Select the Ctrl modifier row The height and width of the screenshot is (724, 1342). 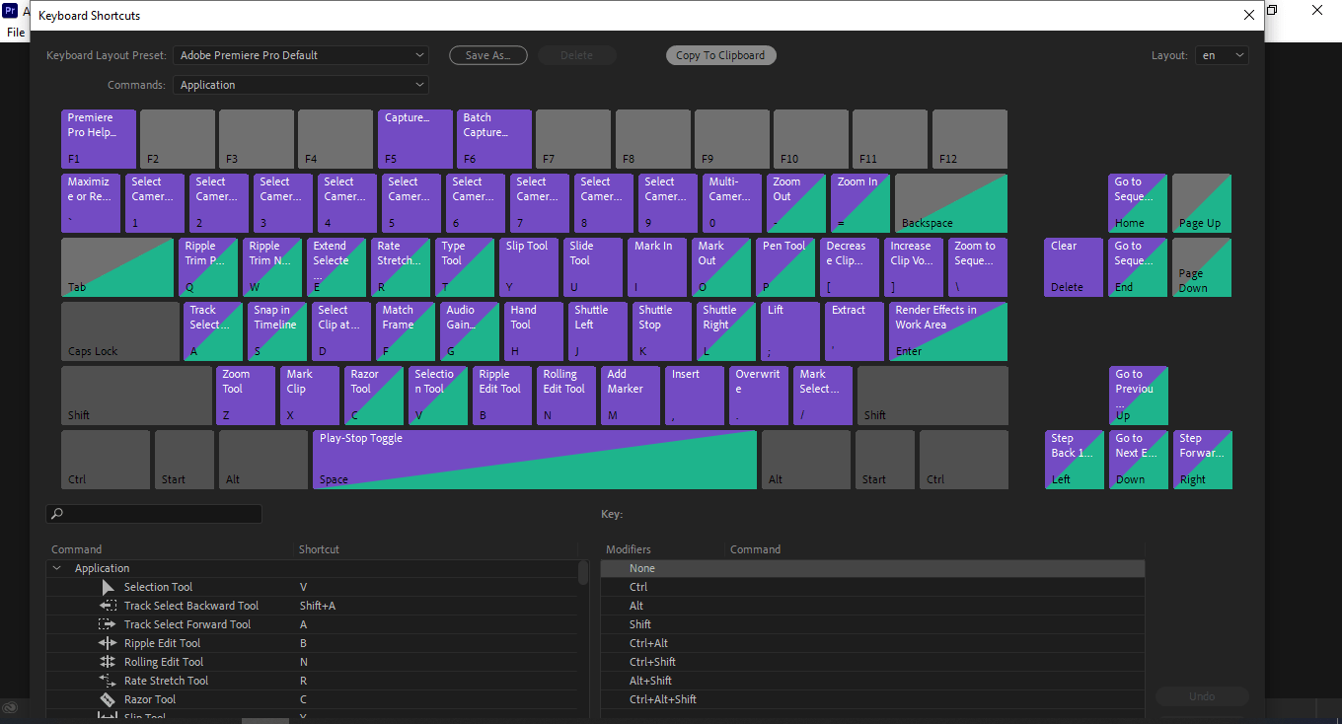872,587
